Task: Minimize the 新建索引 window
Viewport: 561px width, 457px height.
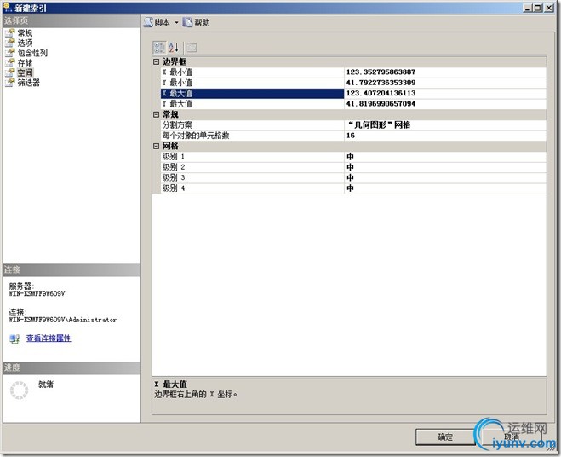Action: (528, 8)
